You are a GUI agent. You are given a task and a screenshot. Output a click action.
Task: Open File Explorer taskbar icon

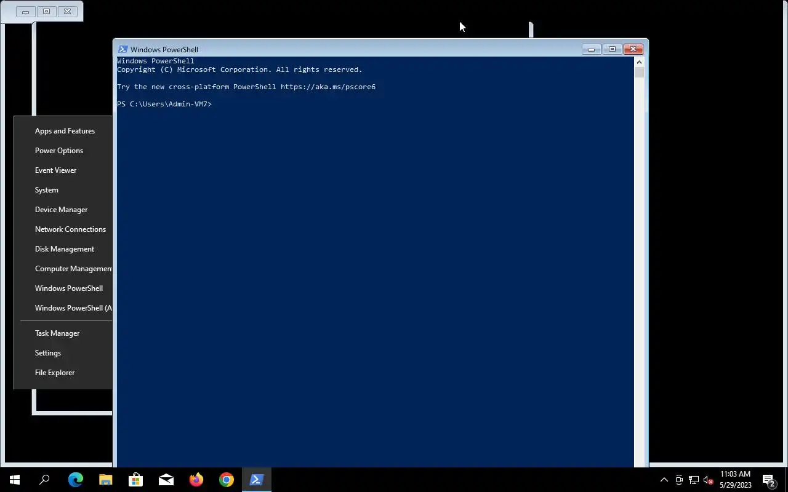click(x=105, y=480)
